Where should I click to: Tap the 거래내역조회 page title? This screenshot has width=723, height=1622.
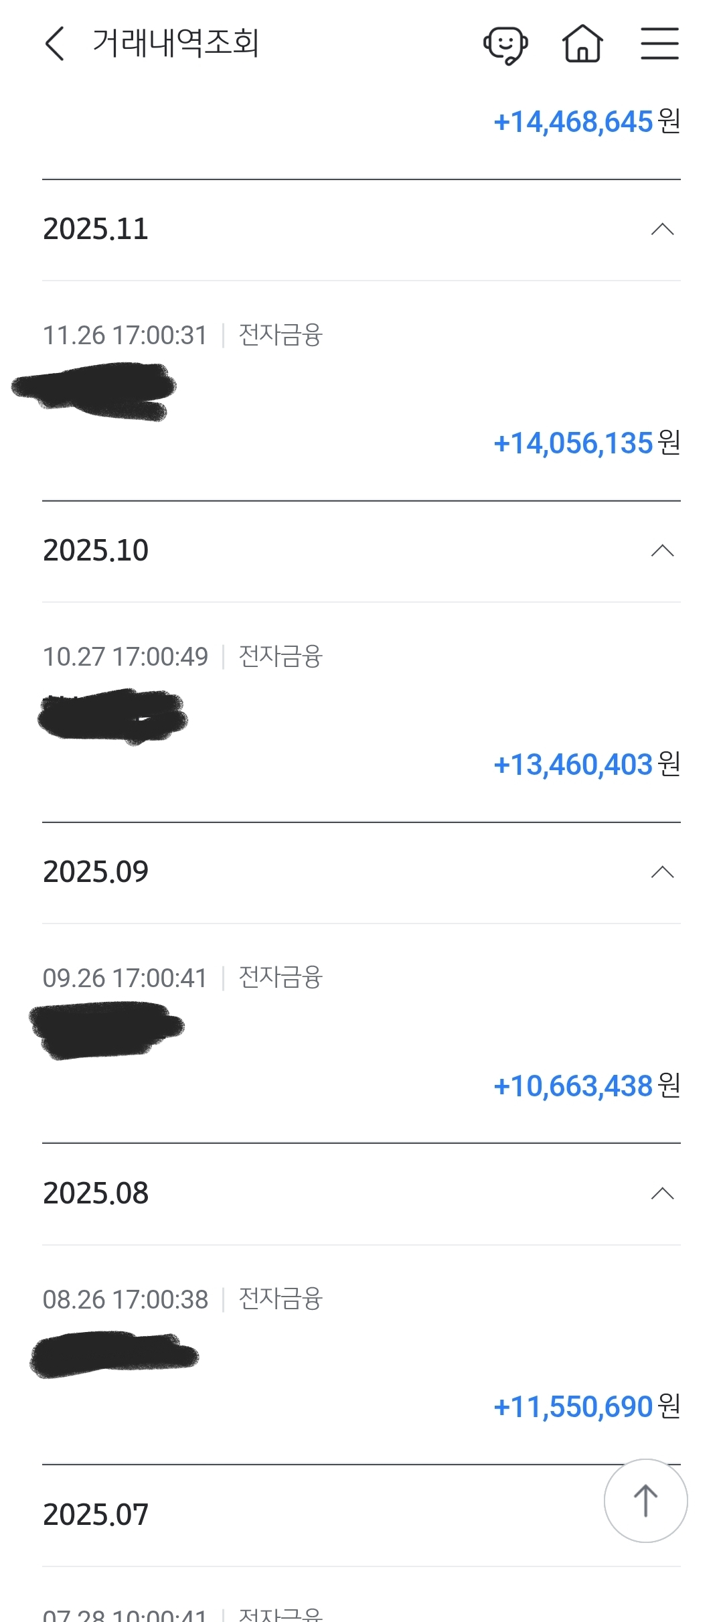175,44
